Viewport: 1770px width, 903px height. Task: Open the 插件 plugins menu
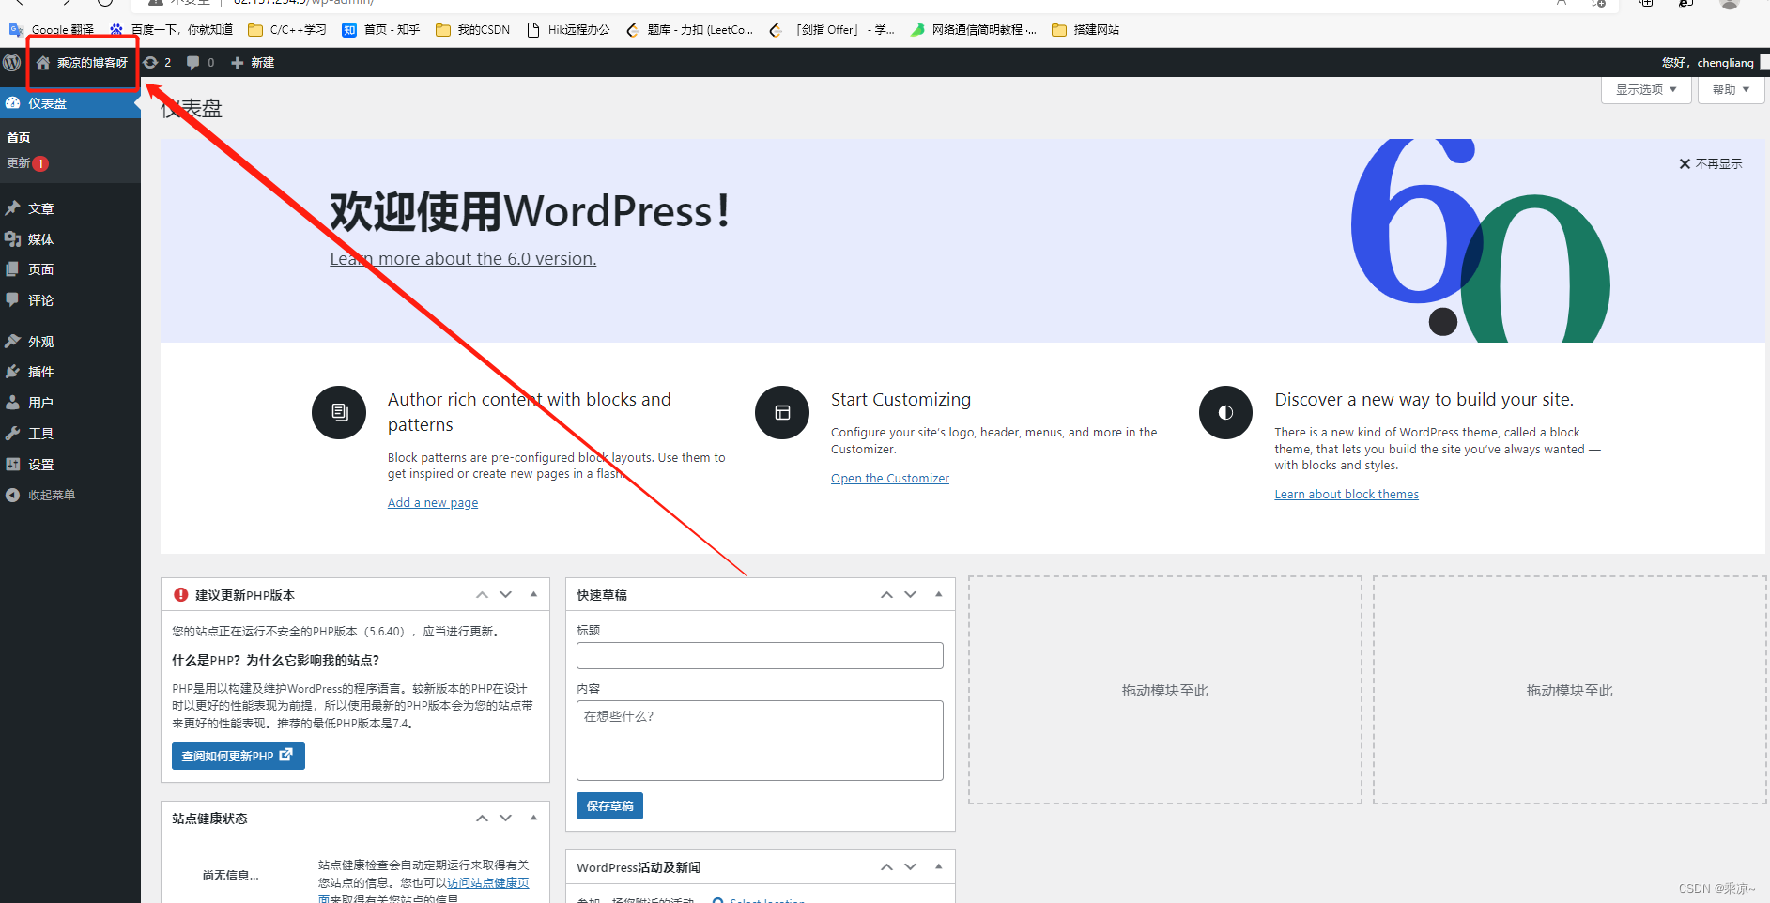click(70, 372)
